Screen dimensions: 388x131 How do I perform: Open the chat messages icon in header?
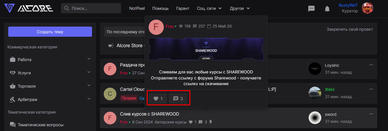pyautogui.click(x=311, y=9)
